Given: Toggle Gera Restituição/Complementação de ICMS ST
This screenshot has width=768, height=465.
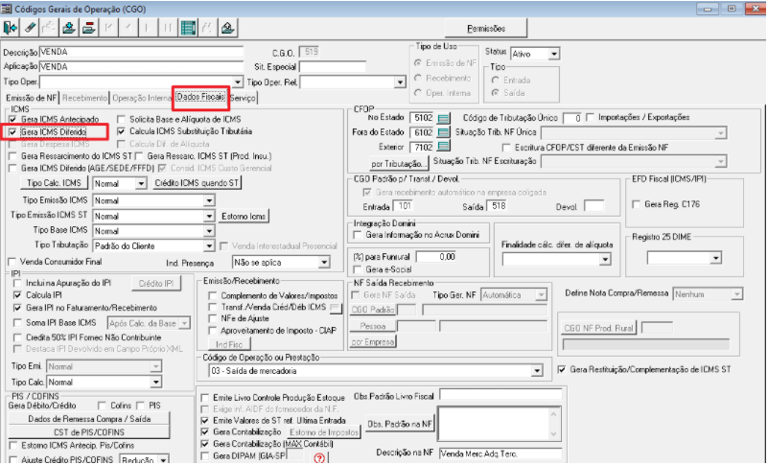Looking at the screenshot, I should coord(562,369).
